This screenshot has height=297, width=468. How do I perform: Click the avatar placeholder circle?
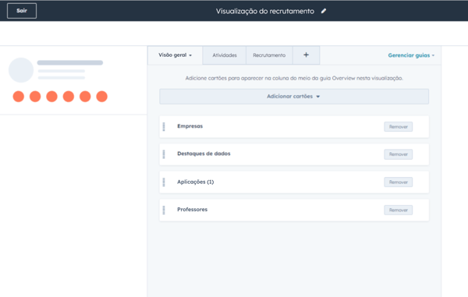click(x=21, y=70)
